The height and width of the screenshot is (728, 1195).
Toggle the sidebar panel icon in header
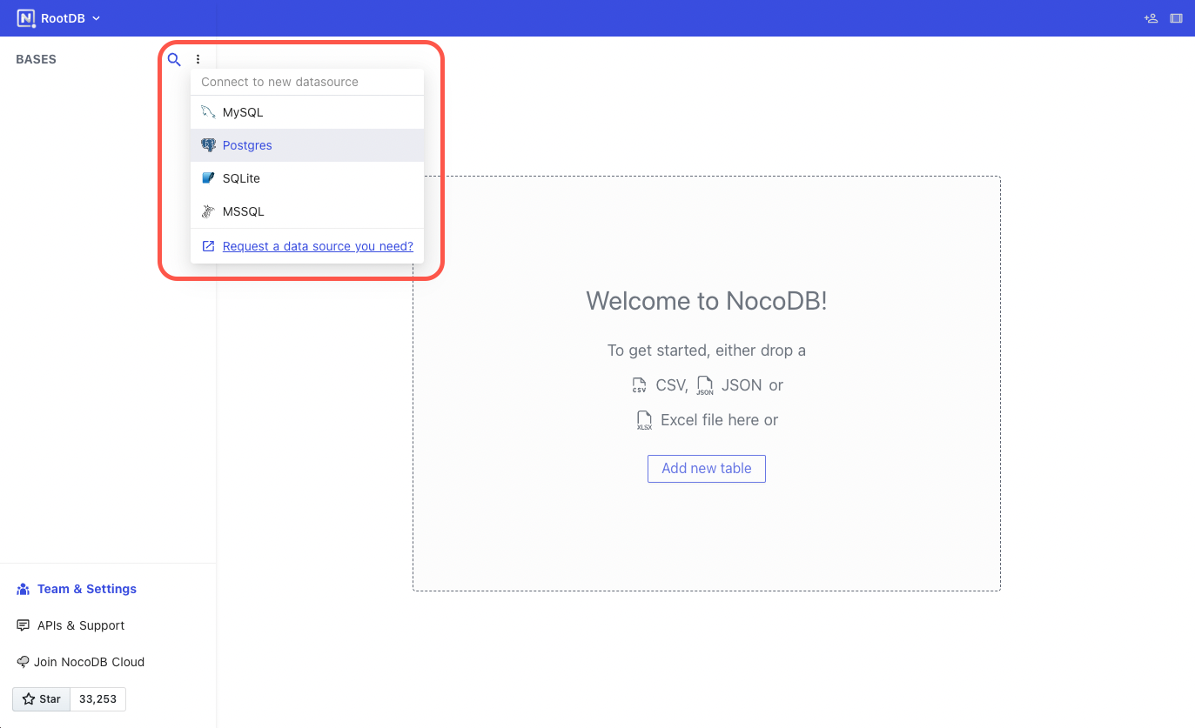coord(1177,18)
